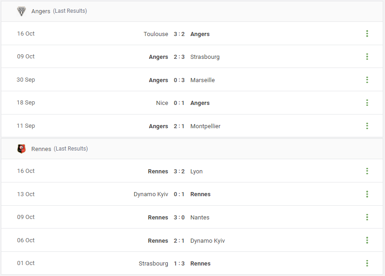Click the Nice team name
This screenshot has width=385, height=276.
point(162,103)
